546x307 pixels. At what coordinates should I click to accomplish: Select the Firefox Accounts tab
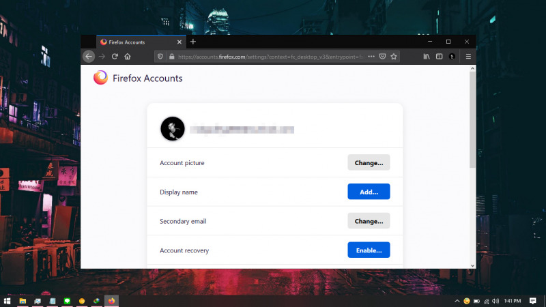tap(141, 42)
